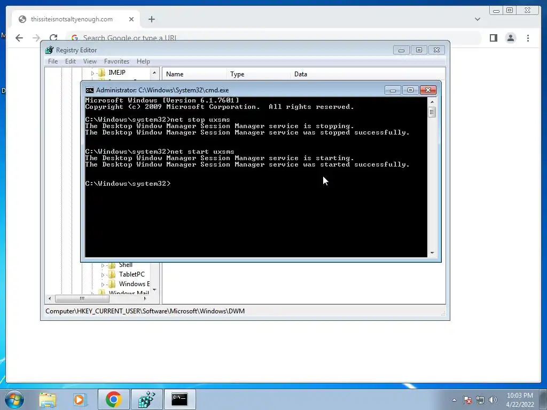Expand the TabletPC registry key

(103, 275)
